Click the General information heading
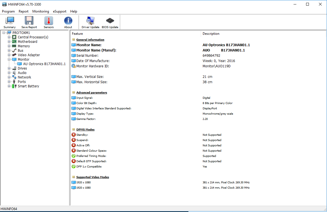The image size is (327, 212). (x=90, y=40)
